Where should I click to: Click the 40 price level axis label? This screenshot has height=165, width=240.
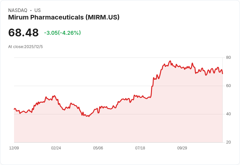coord(228,114)
